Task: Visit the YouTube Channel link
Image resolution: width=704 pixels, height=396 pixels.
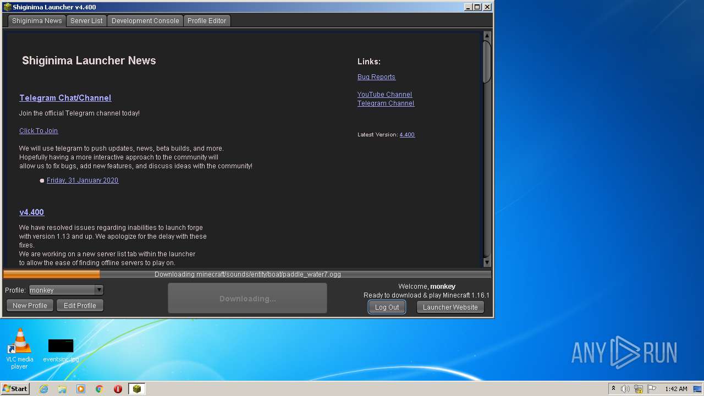Action: pyautogui.click(x=384, y=95)
